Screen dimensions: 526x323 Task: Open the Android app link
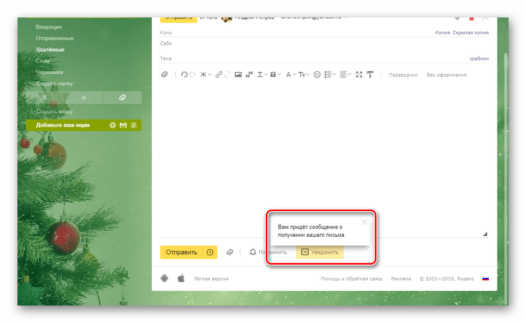(x=164, y=278)
